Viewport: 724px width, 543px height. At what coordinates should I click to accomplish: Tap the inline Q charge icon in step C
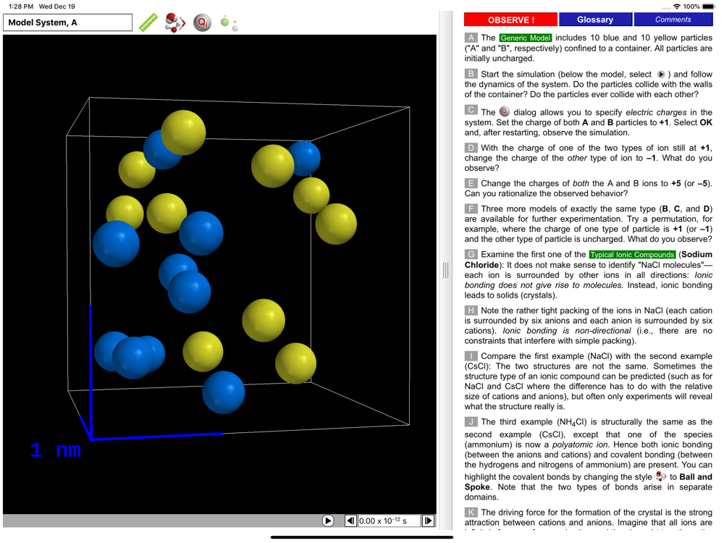505,111
